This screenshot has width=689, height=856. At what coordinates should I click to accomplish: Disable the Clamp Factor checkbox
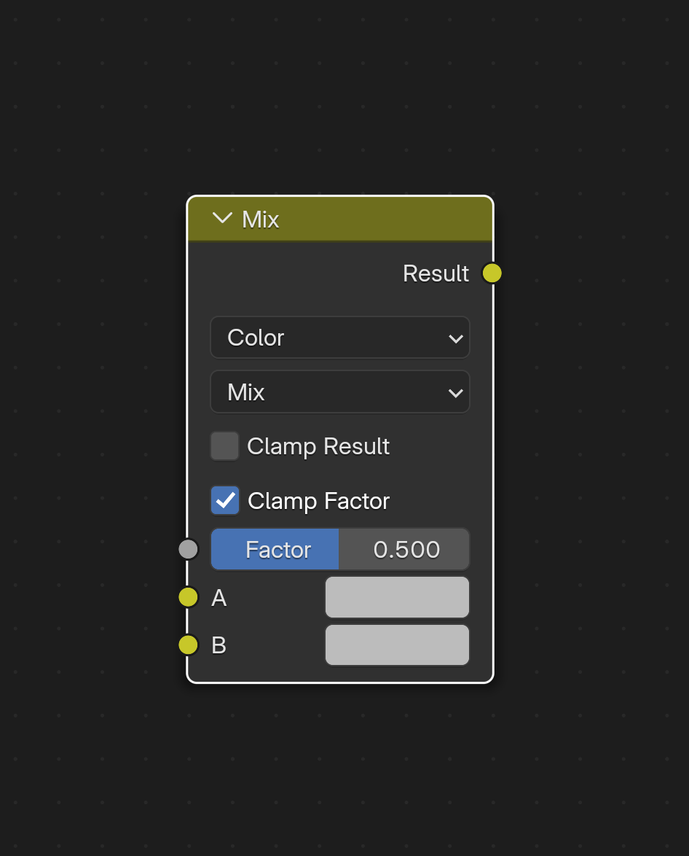tap(225, 501)
